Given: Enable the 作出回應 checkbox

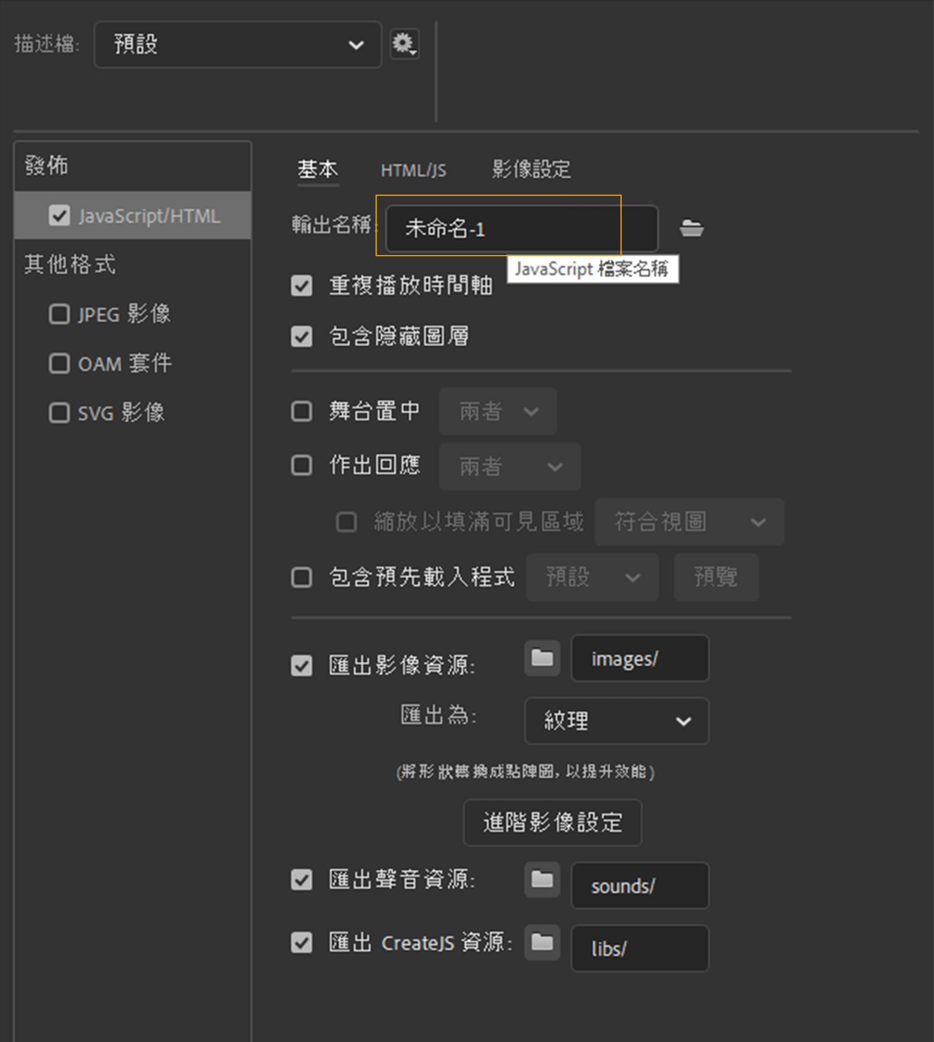Looking at the screenshot, I should [301, 466].
